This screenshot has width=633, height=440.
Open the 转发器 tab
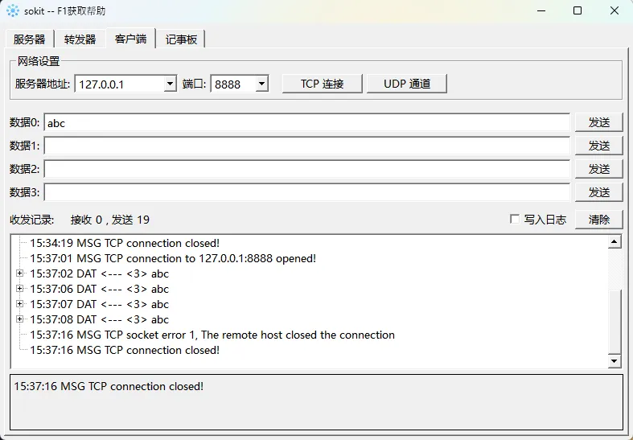[80, 39]
